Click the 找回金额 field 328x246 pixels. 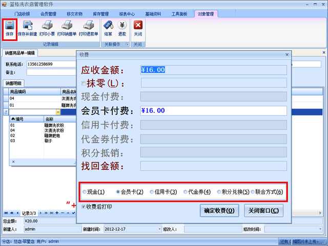coord(213,166)
